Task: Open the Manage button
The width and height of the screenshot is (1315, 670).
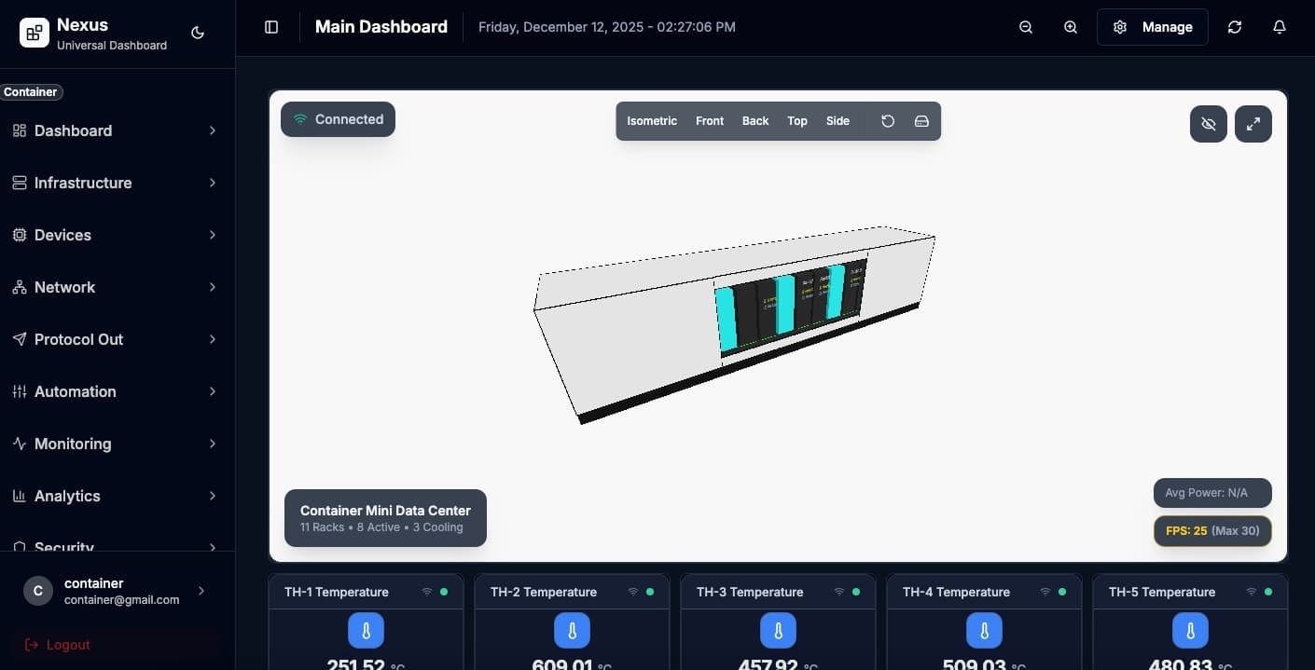Action: 1152,27
